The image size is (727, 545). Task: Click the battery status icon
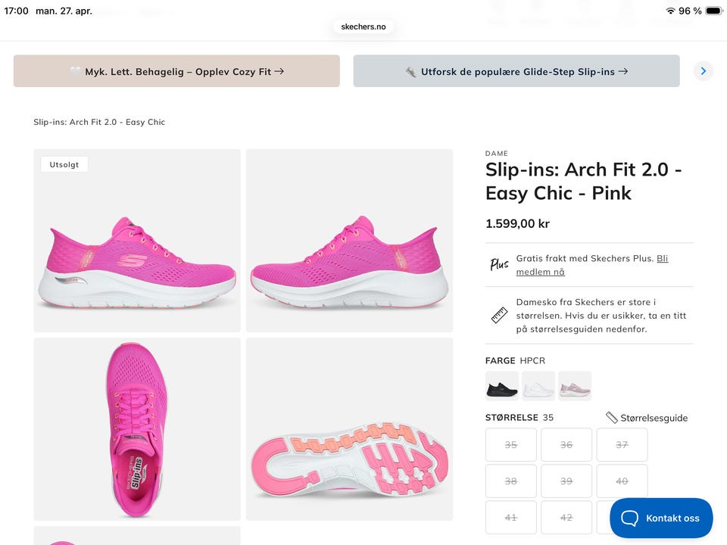pos(714,11)
